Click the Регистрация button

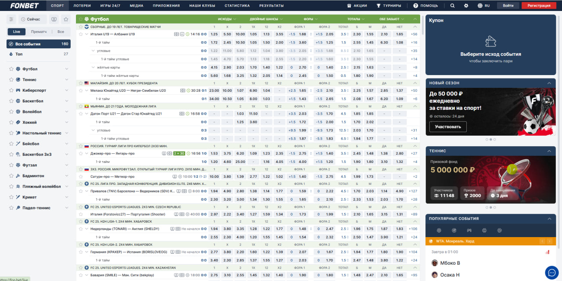pyautogui.click(x=539, y=6)
